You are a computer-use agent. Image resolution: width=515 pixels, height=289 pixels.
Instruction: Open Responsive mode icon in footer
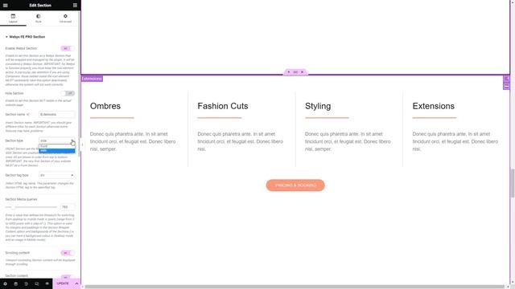point(37,283)
